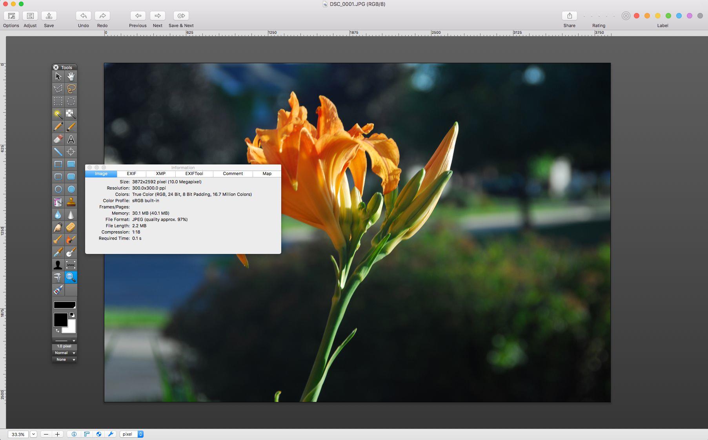708x440 pixels.
Task: Choose the filled circle tool
Action: [71, 189]
